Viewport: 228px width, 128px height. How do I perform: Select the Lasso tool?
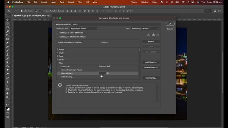7,27
